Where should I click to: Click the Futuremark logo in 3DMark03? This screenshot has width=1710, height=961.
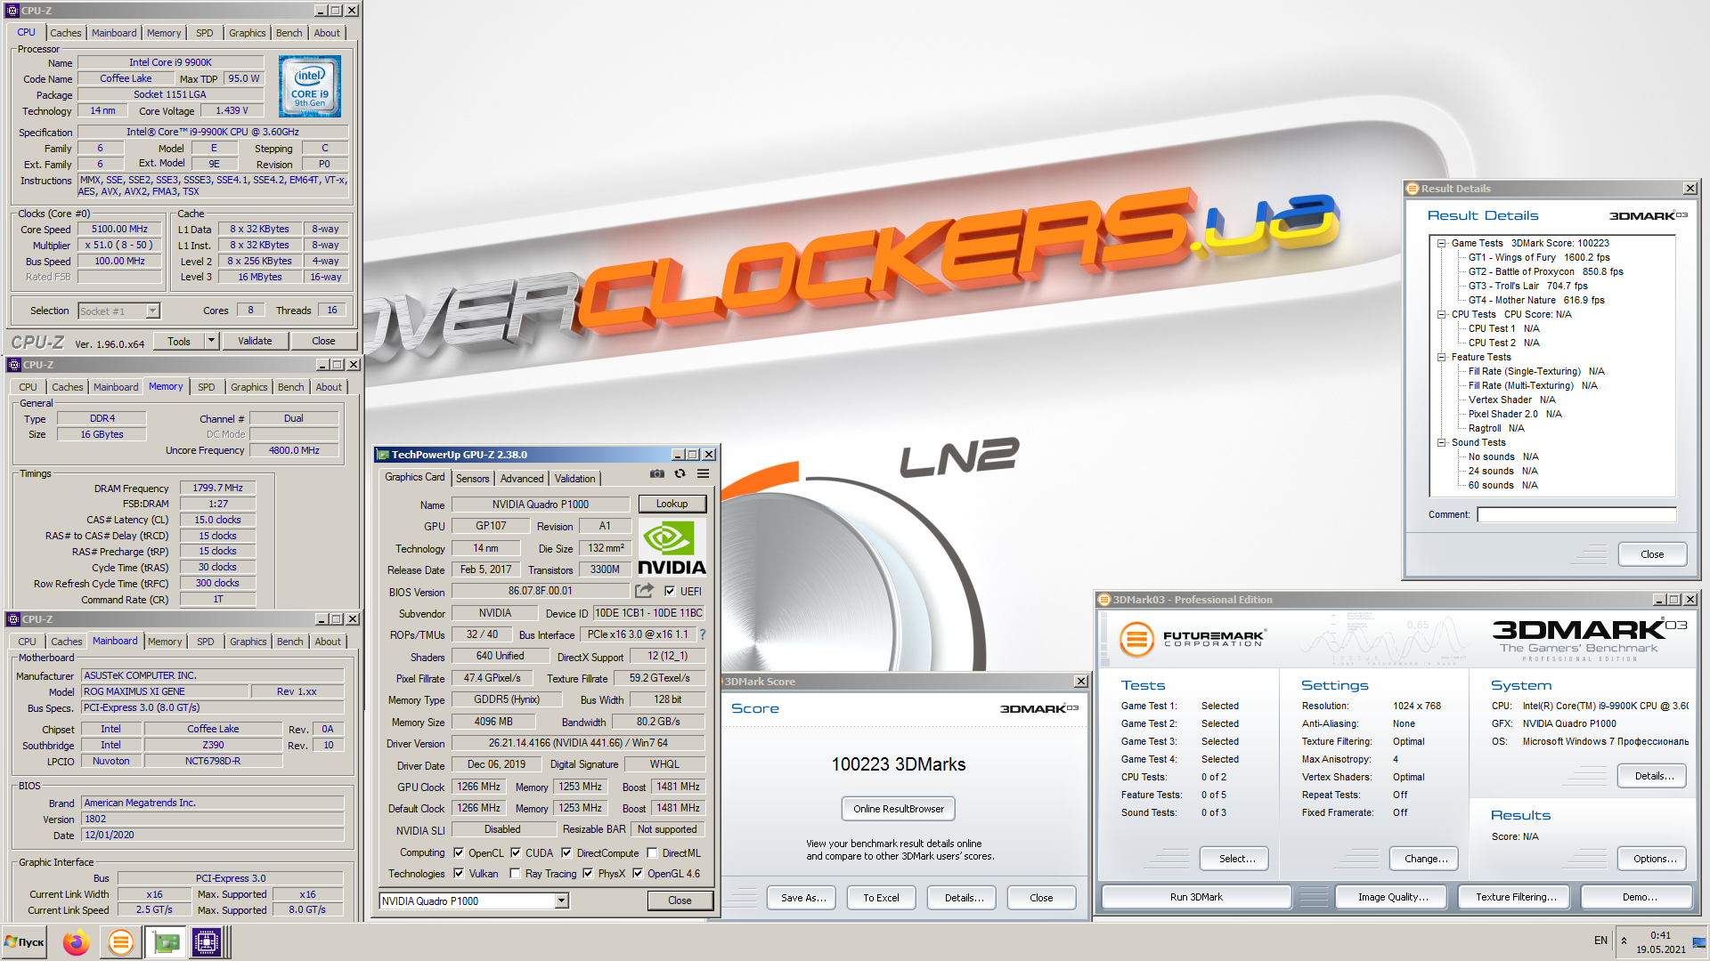1193,638
